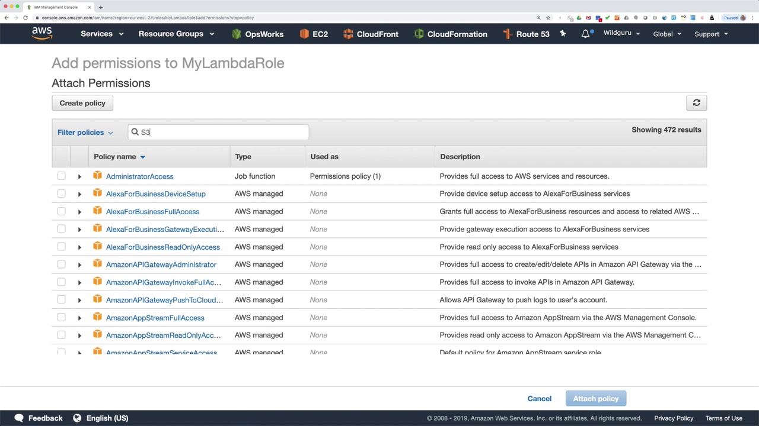This screenshot has width=759, height=426.
Task: Click the Cancel link
Action: coord(539,399)
